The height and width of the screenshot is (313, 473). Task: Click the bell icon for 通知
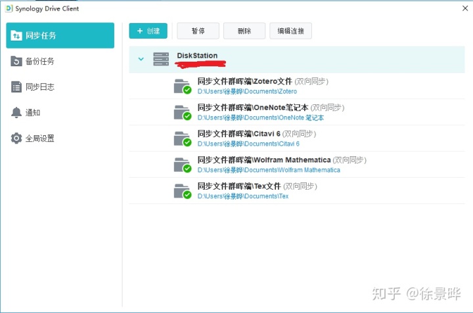click(x=16, y=113)
